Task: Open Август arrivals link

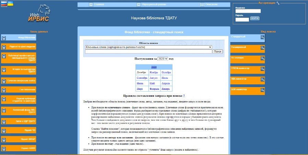Action: (x=154, y=78)
